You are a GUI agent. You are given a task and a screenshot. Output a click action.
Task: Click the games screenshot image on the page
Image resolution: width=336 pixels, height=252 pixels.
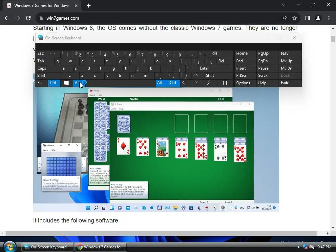pyautogui.click(x=156, y=142)
